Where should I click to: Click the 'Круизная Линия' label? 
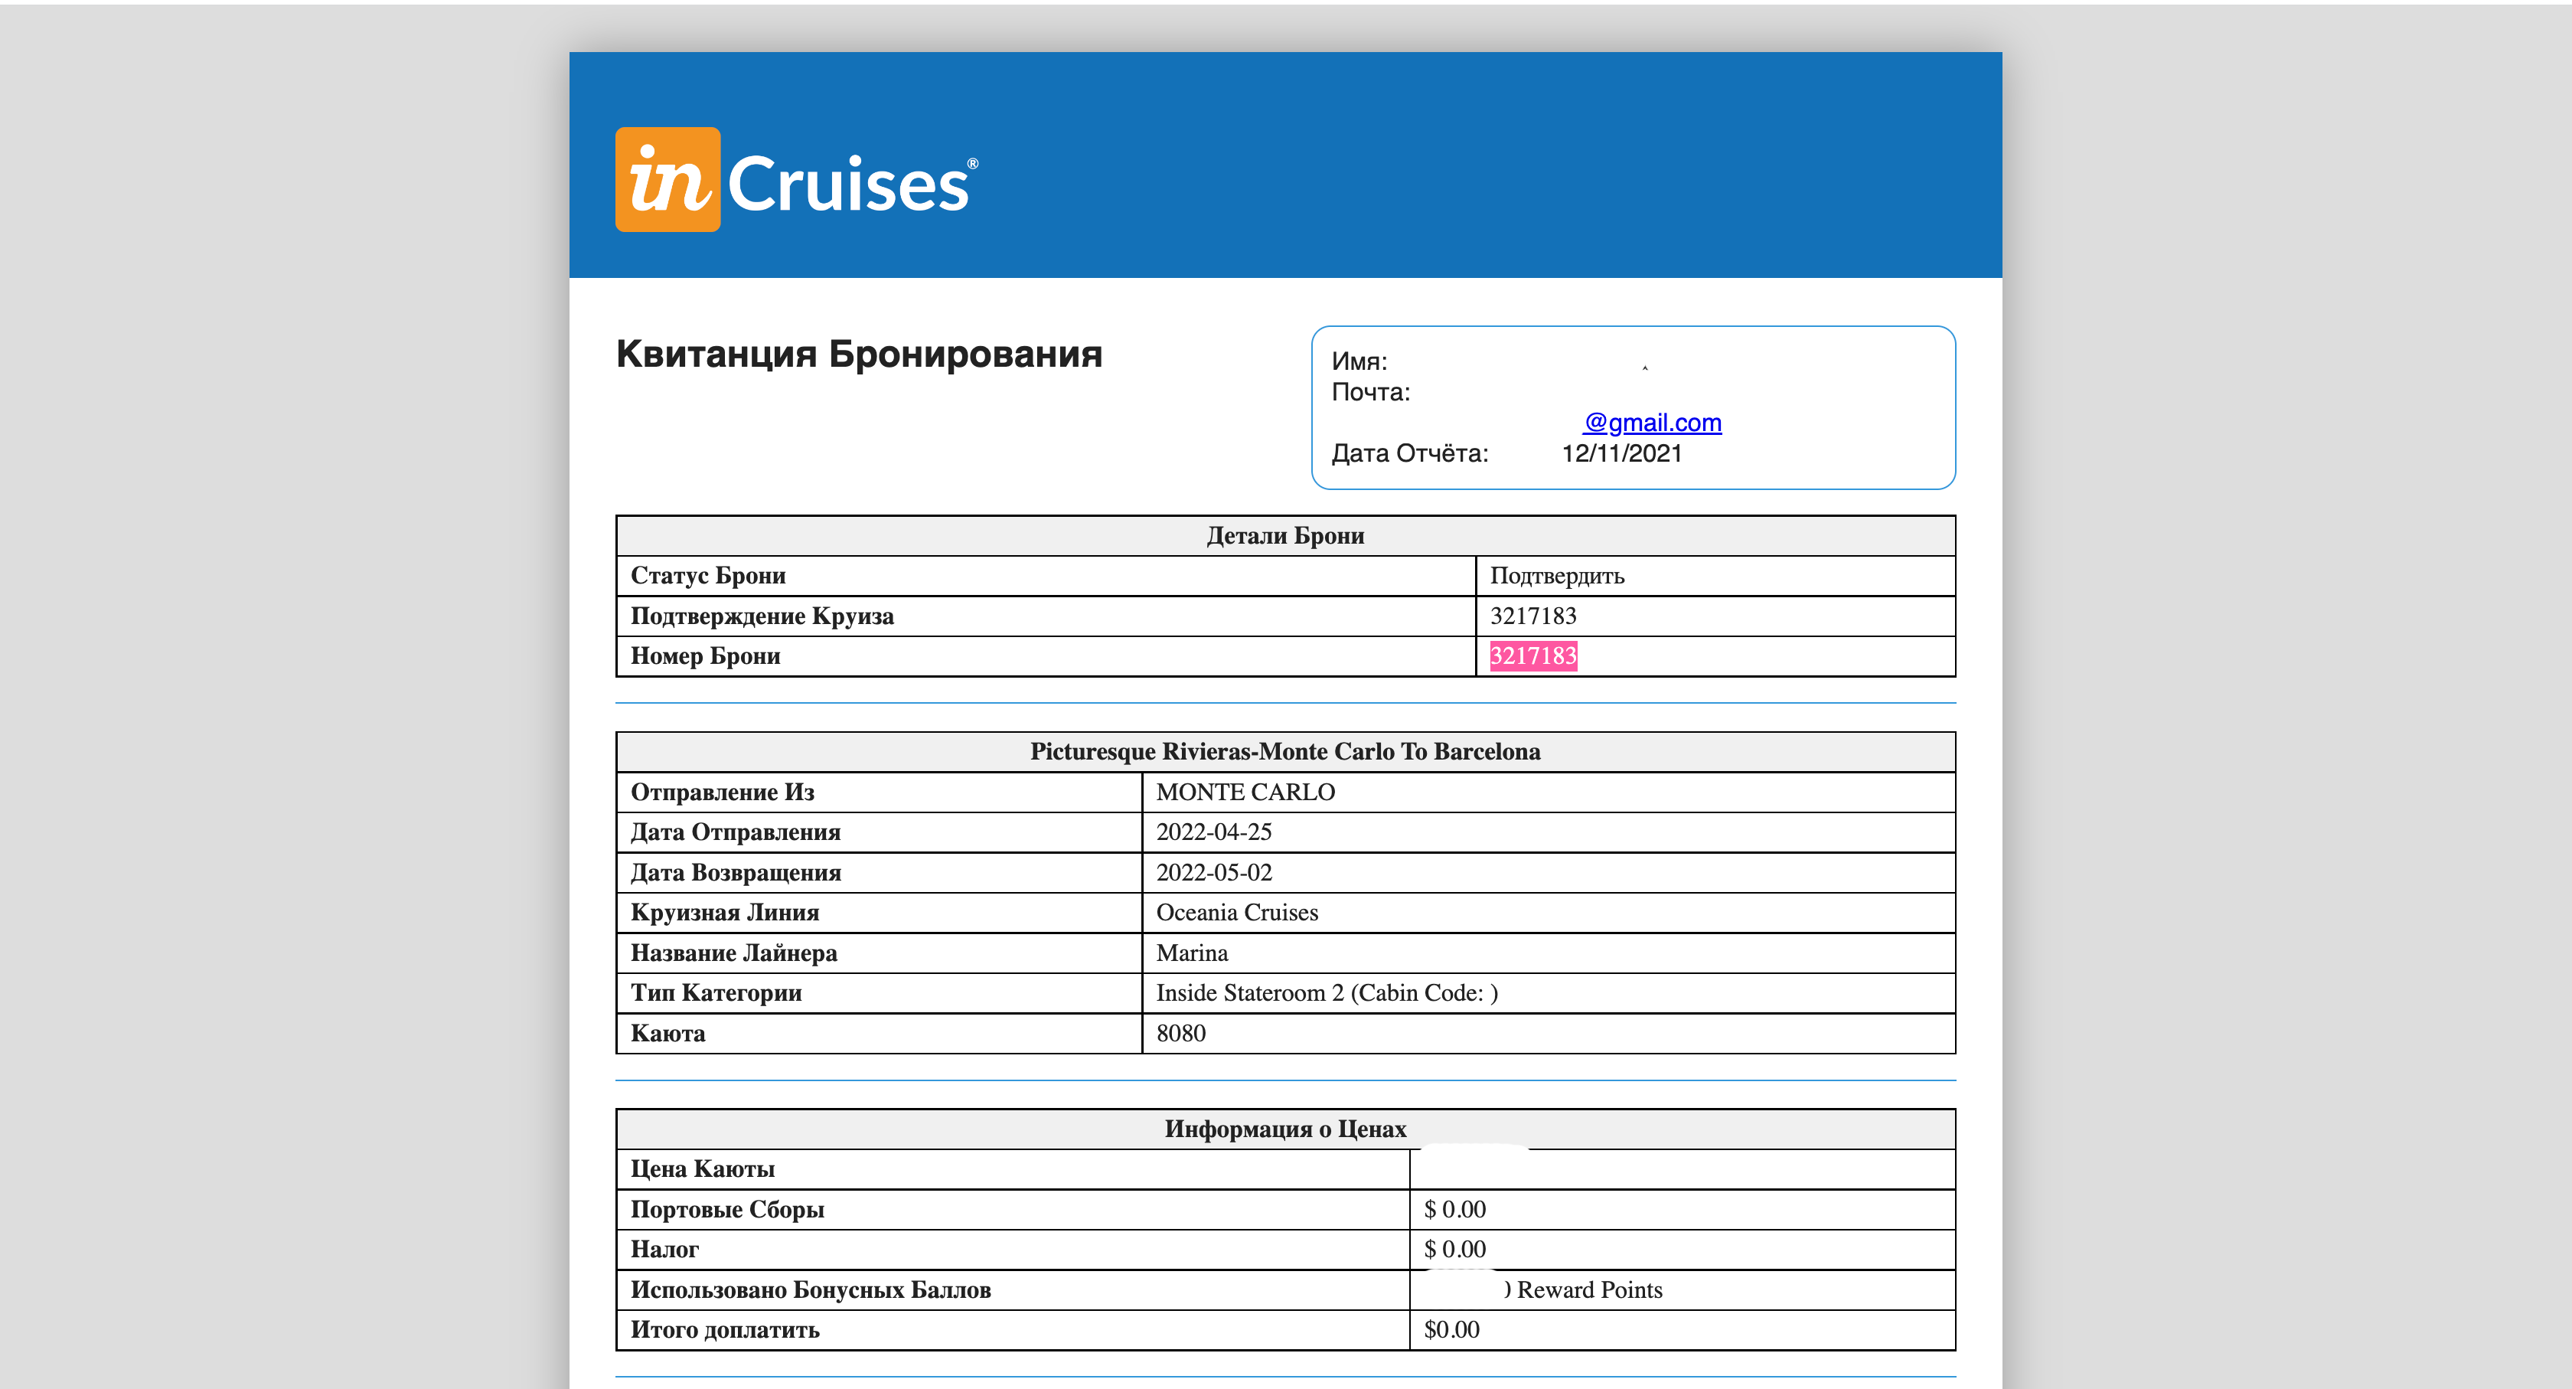pos(724,913)
